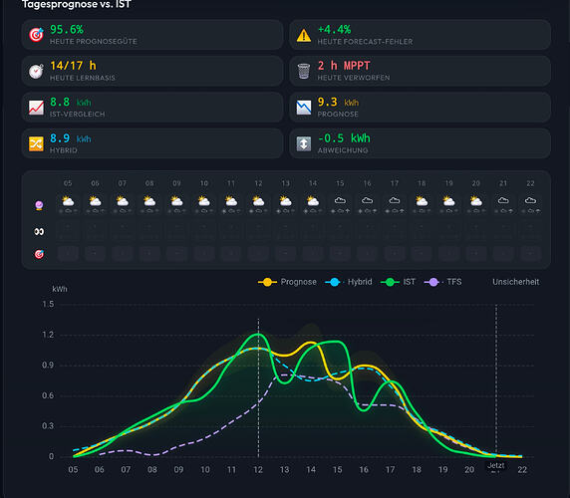
Task: Toggle the Hybrid series in chart legend
Action: pos(348,282)
